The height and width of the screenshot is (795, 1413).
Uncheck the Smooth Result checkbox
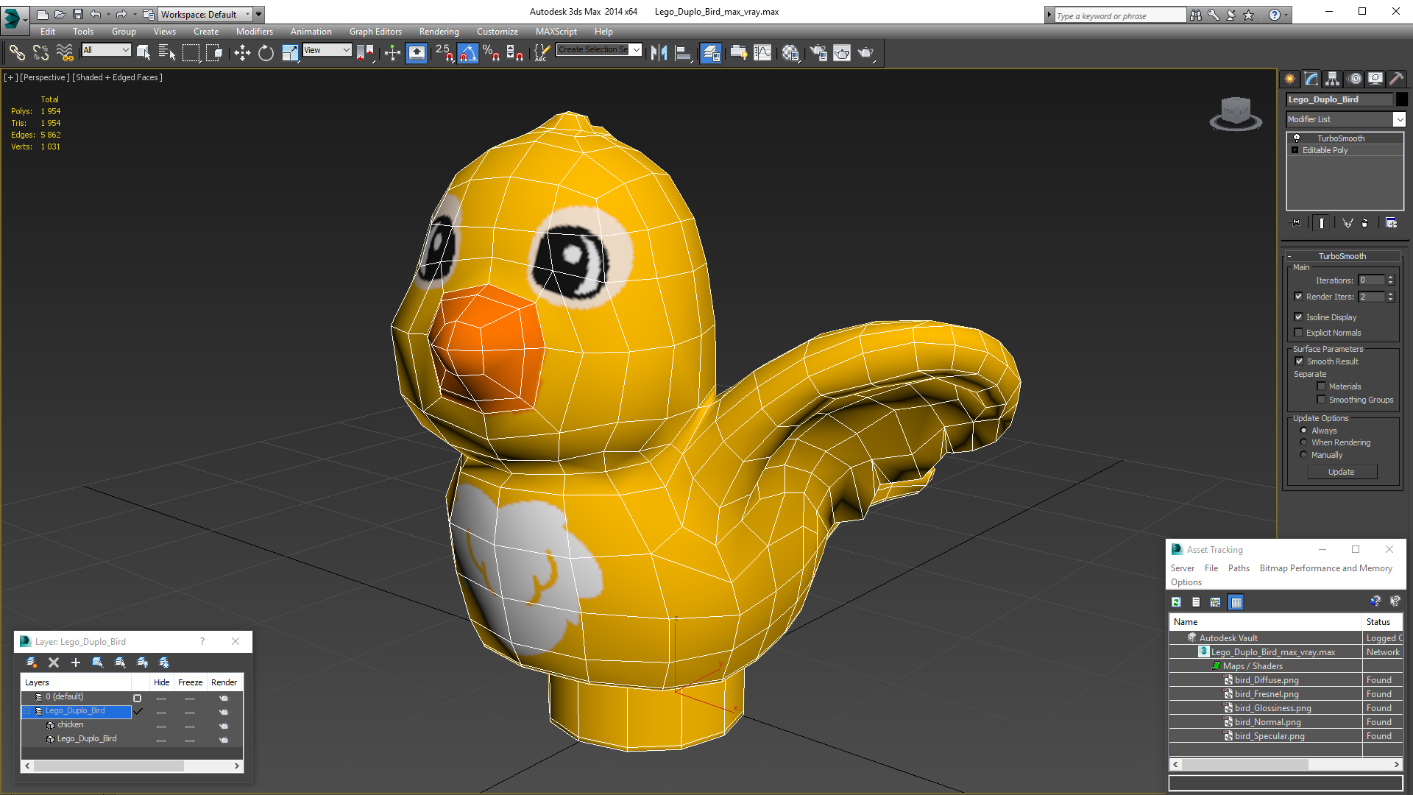(1299, 361)
